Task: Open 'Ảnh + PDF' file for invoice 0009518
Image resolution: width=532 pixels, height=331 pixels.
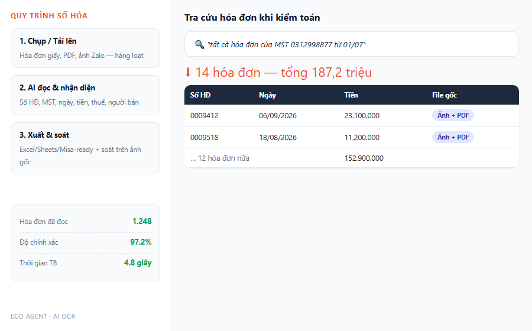Action: [453, 137]
